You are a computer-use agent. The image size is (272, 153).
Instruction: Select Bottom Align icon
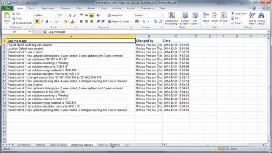[91, 15]
